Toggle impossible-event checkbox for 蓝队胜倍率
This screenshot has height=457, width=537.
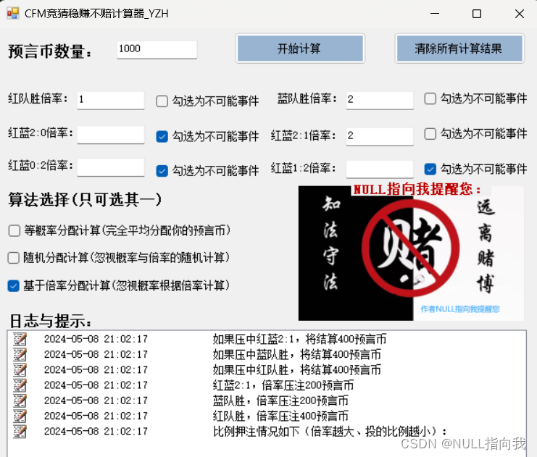tap(430, 98)
